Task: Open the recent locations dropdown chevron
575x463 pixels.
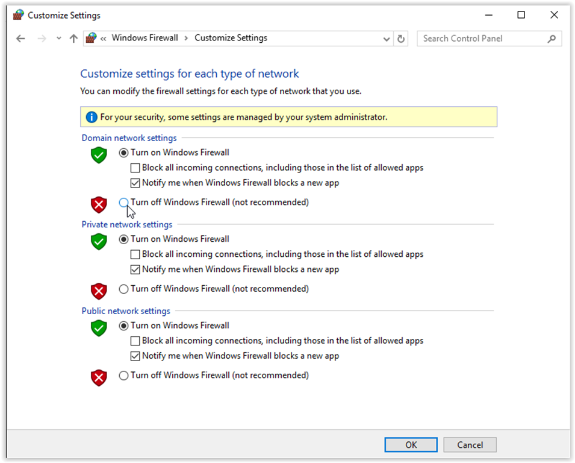Action: [58, 38]
